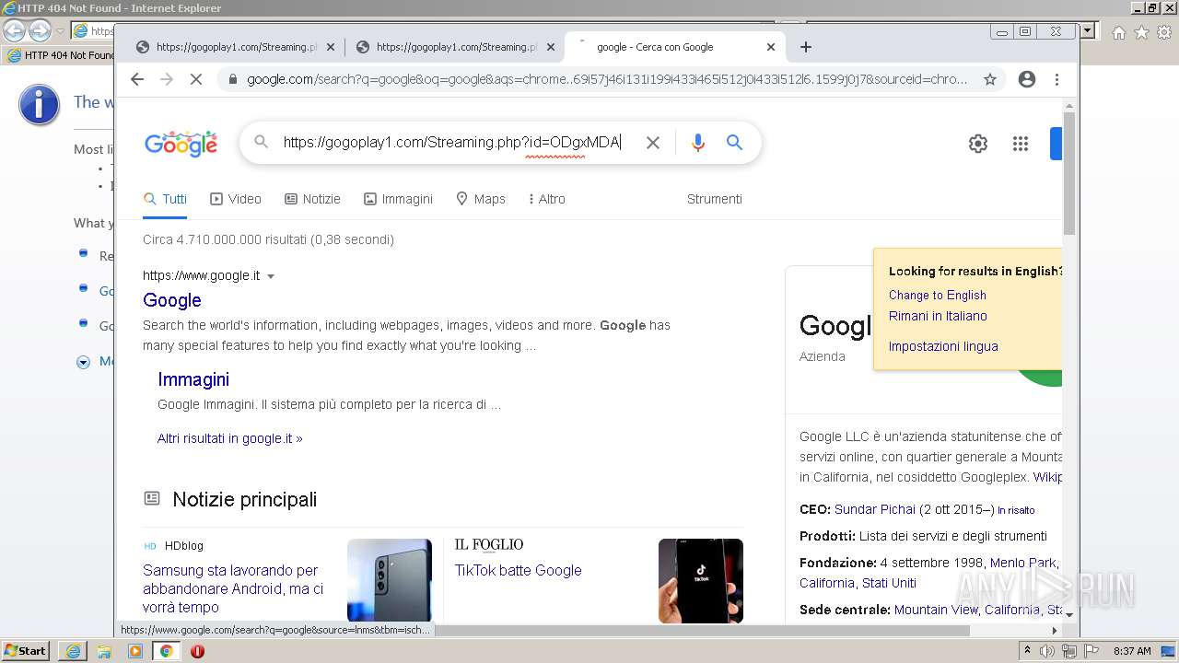
Task: Expand dropdown arrow next to https://www.google.it
Action: pos(271,276)
